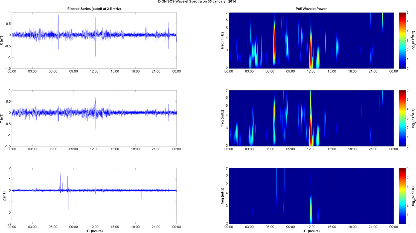Click '18:00' tick under the Y time series

135,149
